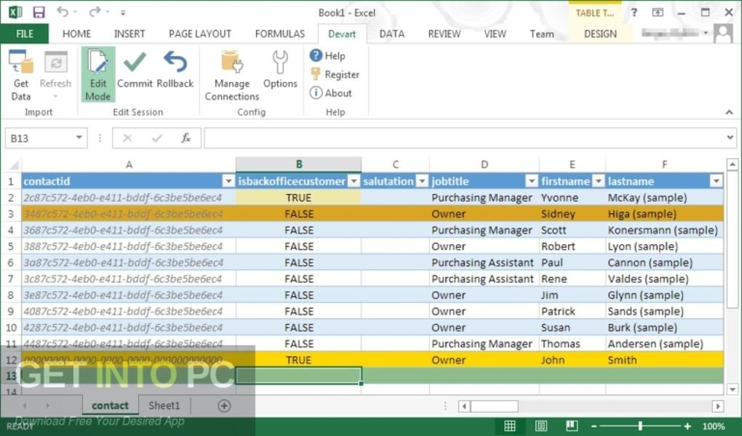Viewport: 742px width, 436px height.
Task: Open the VIEW ribbon tab
Action: pos(495,34)
